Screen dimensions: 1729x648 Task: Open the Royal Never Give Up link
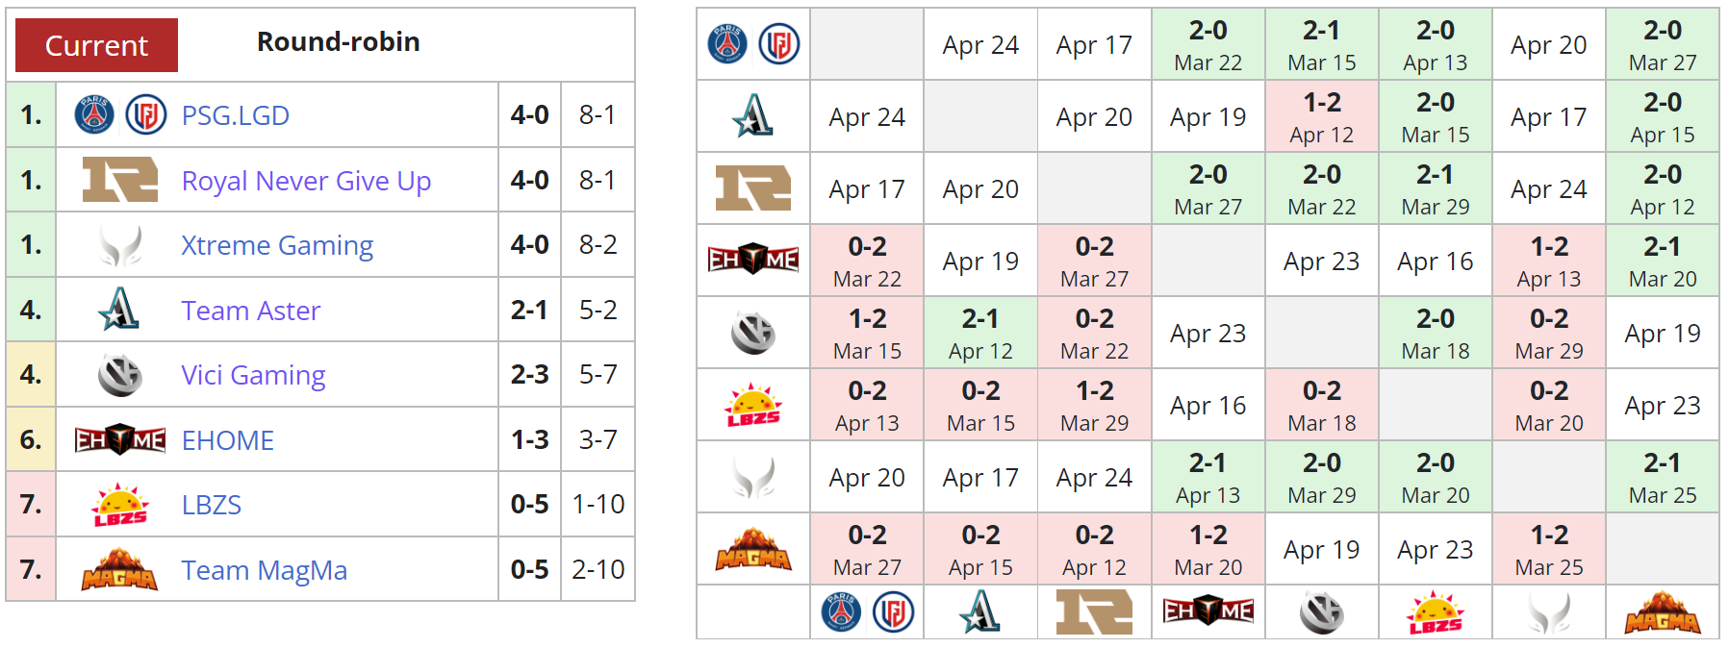306,181
